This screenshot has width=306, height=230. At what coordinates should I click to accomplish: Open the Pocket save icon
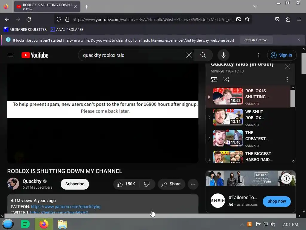tap(277, 19)
